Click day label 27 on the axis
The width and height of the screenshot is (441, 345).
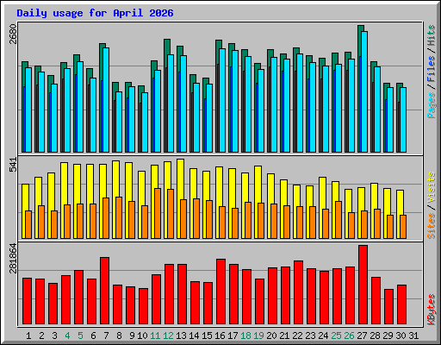pyautogui.click(x=362, y=336)
